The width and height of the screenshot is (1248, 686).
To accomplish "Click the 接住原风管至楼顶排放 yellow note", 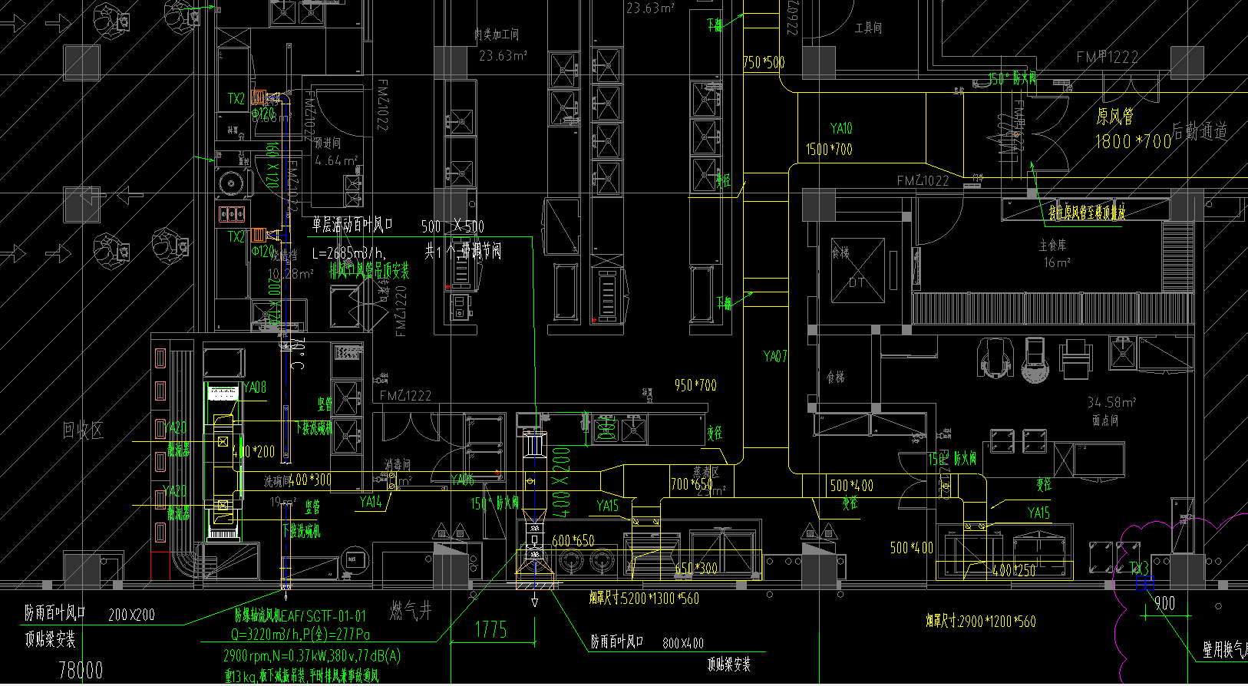I will (x=1087, y=213).
